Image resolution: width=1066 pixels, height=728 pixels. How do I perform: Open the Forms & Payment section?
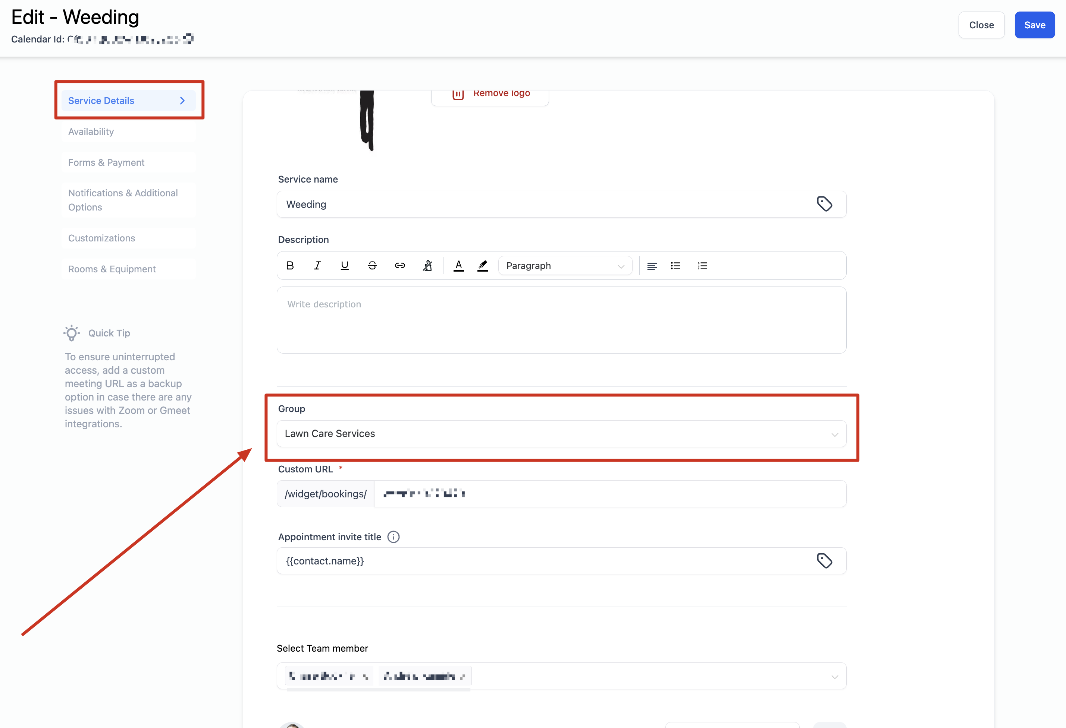point(106,163)
